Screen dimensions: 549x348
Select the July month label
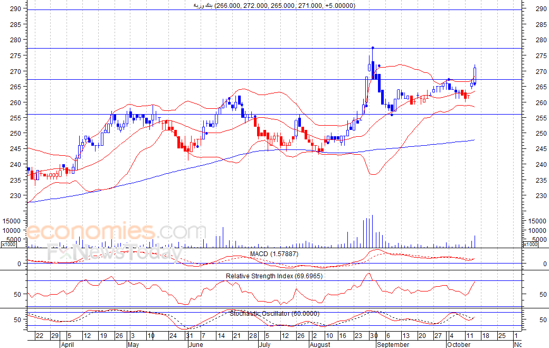click(x=264, y=344)
